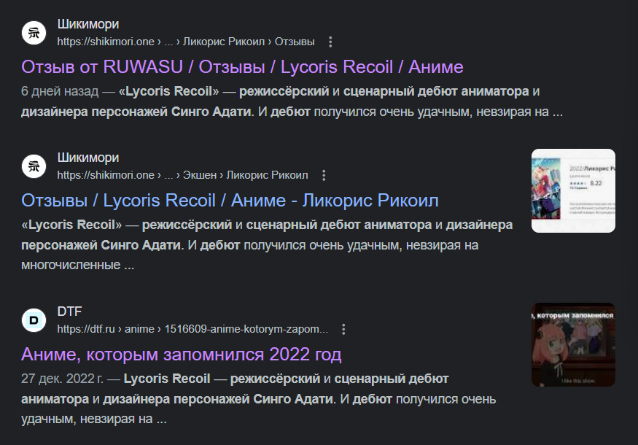Open three-dot menu for the DTF result
The width and height of the screenshot is (638, 445).
click(x=343, y=329)
